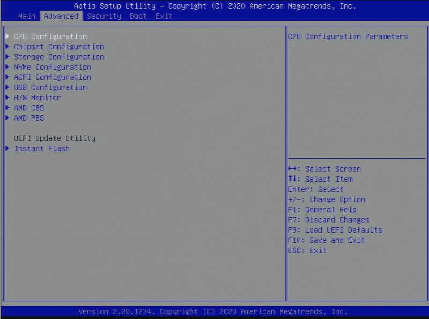The width and height of the screenshot is (429, 319).
Task: Click the Select Screen key hint
Action: [324, 169]
